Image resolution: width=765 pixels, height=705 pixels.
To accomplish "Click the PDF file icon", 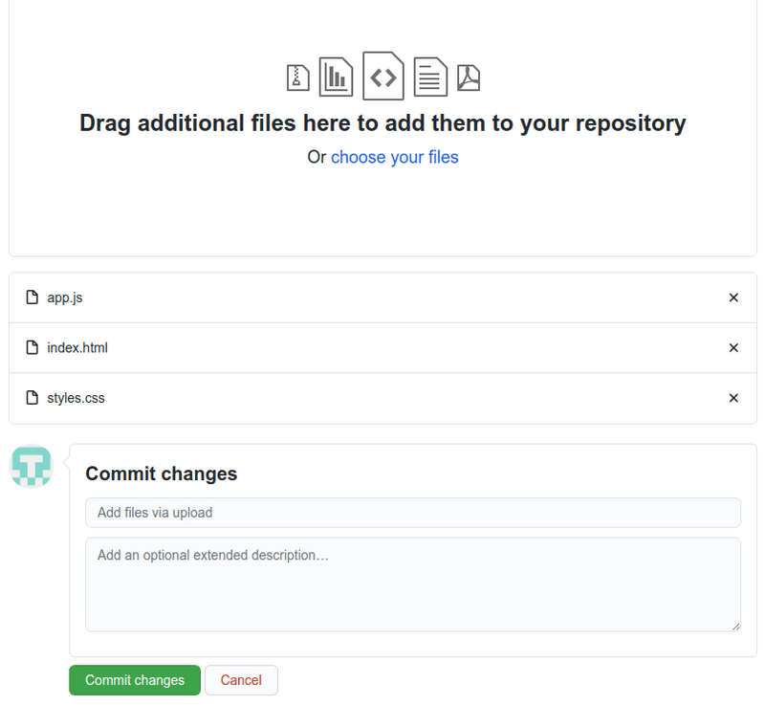I will coord(468,77).
